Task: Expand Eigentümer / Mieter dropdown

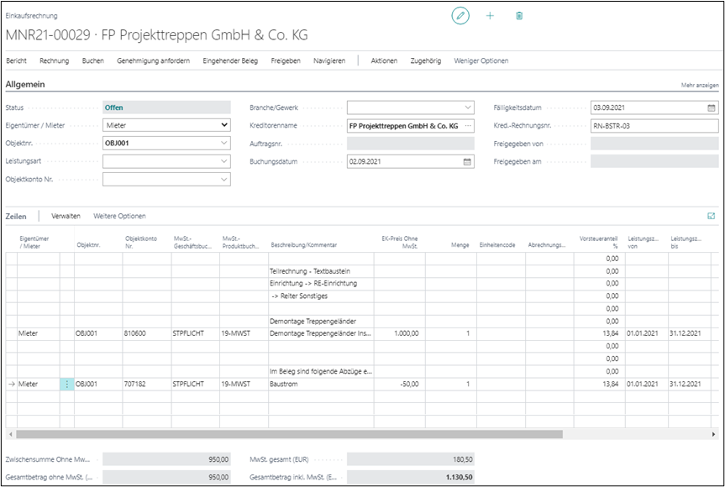Action: (223, 125)
